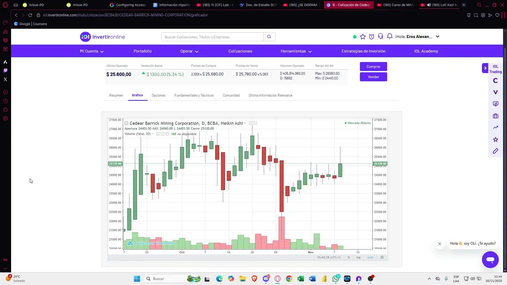This screenshot has width=507, height=285.
Task: Click the pencil edit icon in right sidebar
Action: 496,151
